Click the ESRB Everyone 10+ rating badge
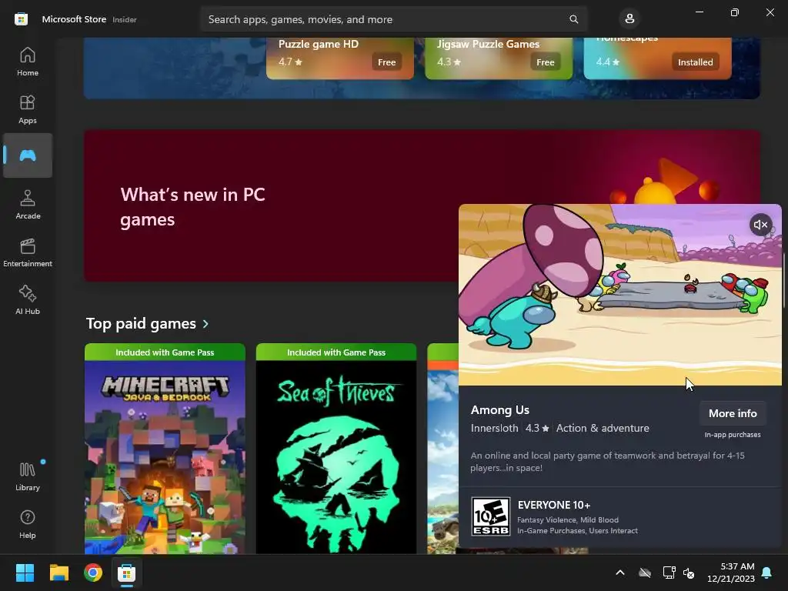Image resolution: width=788 pixels, height=591 pixels. coord(491,516)
